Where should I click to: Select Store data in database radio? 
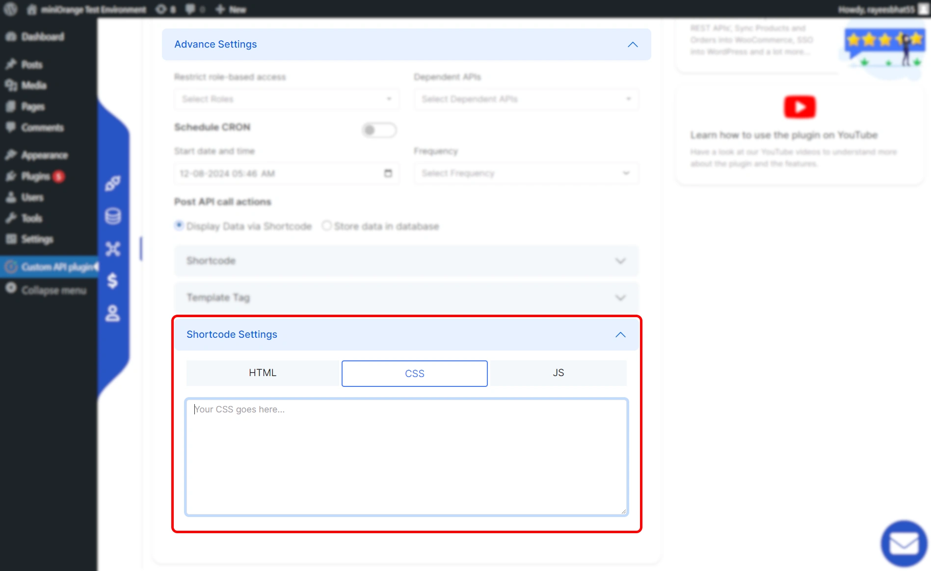click(x=326, y=226)
